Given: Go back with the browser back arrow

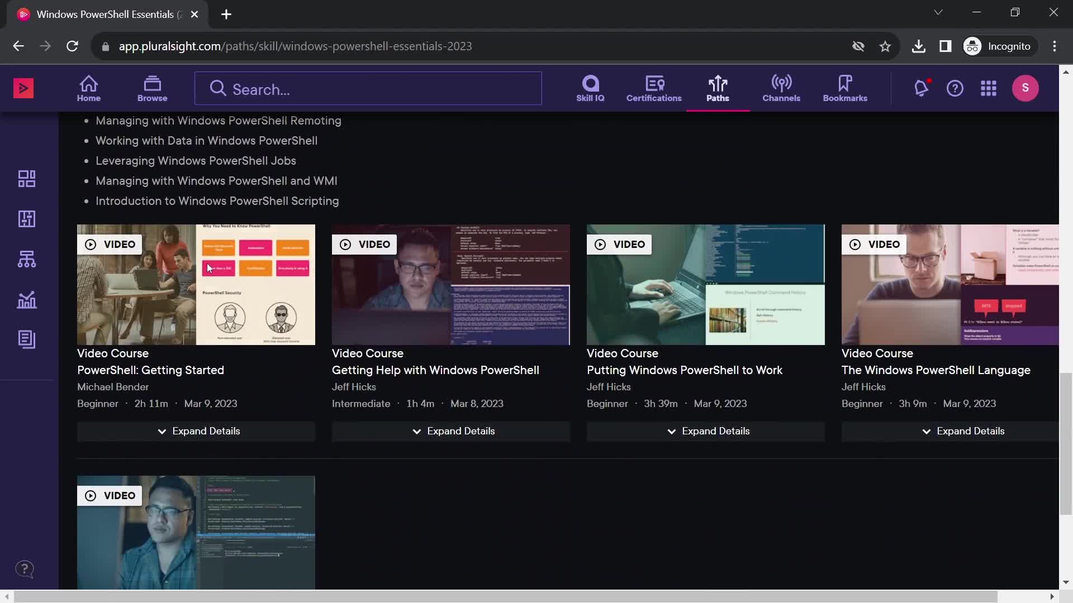Looking at the screenshot, I should click(18, 46).
